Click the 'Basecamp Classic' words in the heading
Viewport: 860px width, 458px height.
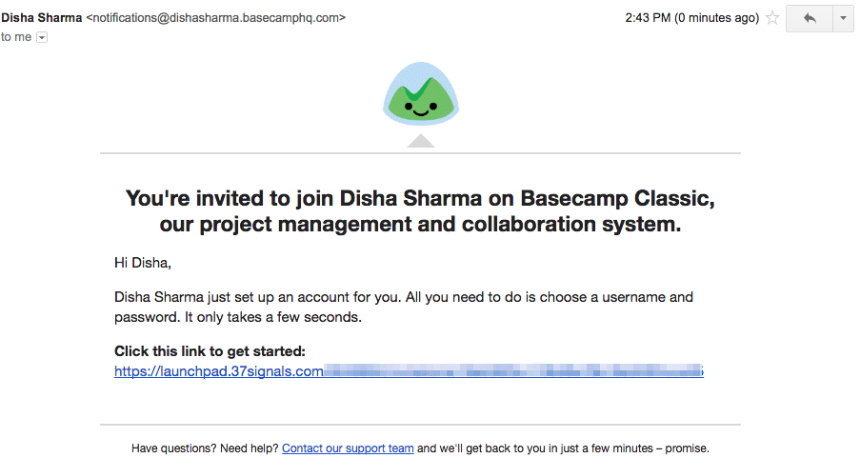[x=617, y=198]
